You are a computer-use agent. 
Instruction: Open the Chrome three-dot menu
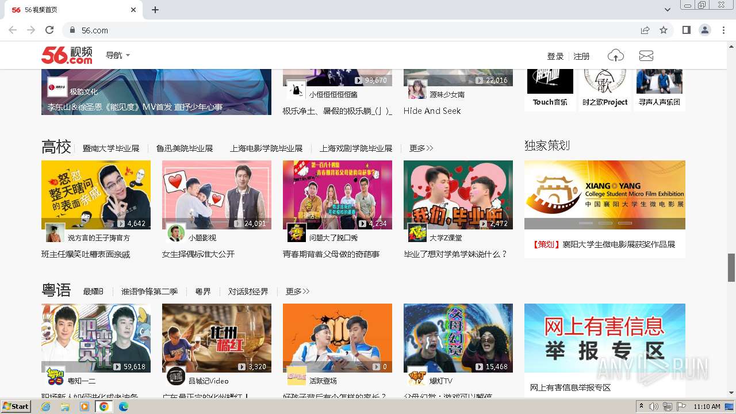723,30
